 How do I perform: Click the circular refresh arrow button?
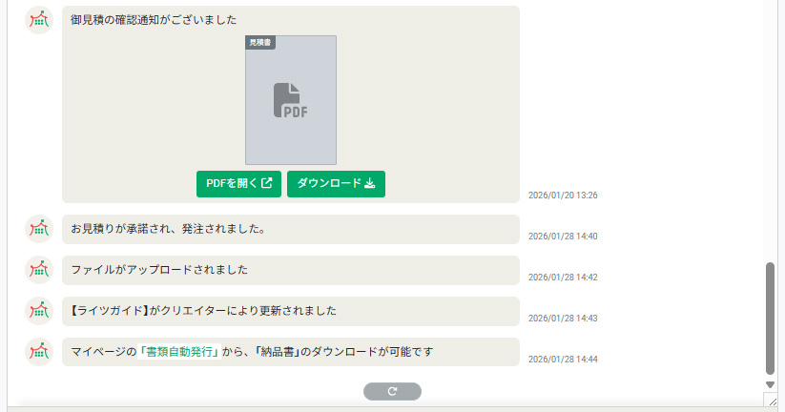click(x=392, y=391)
